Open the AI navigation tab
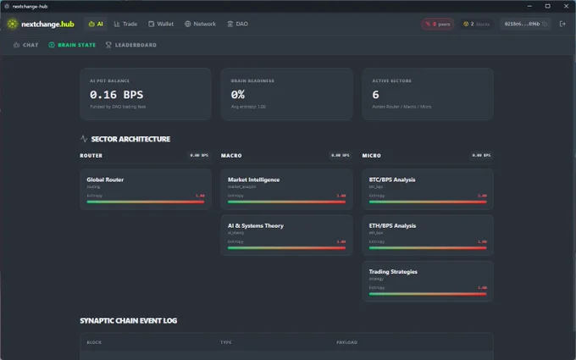Viewport: 576px width, 360px height. [96, 24]
